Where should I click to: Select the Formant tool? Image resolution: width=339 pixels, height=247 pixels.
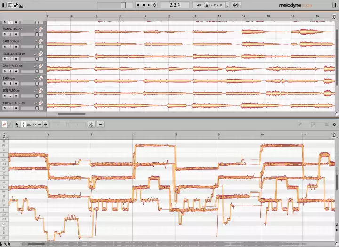(29, 125)
